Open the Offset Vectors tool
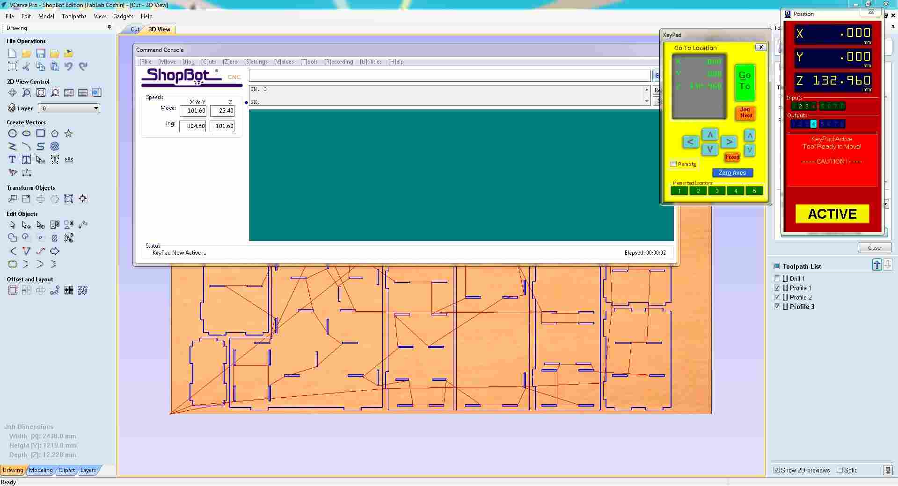The height and width of the screenshot is (486, 898). [x=12, y=290]
